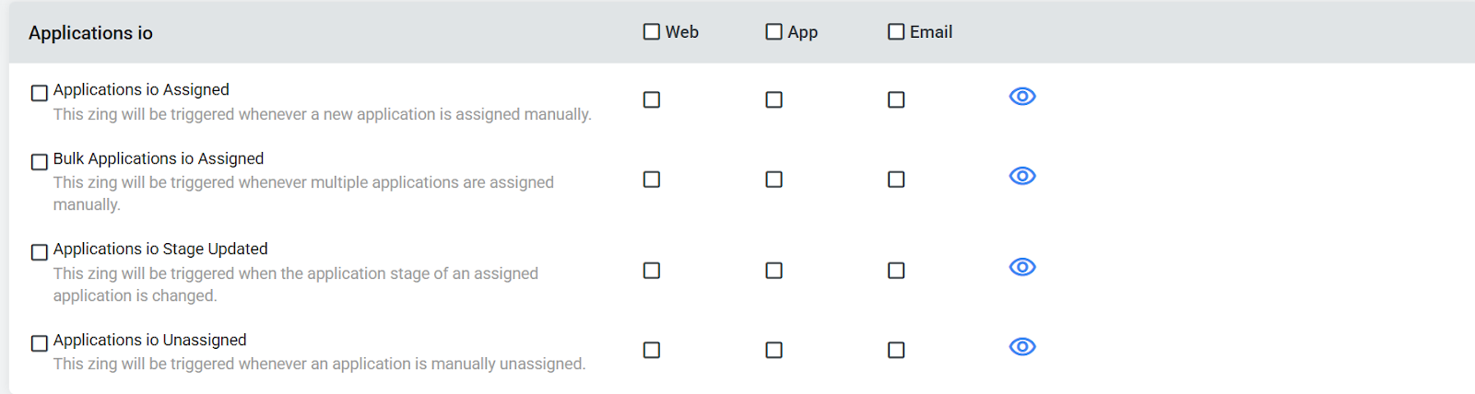Screen dimensions: 1475x394
Task: Check the Email header checkbox
Action: [896, 32]
